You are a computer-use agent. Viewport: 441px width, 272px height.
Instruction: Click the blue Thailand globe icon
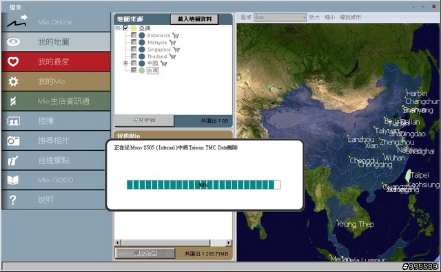pyautogui.click(x=142, y=56)
